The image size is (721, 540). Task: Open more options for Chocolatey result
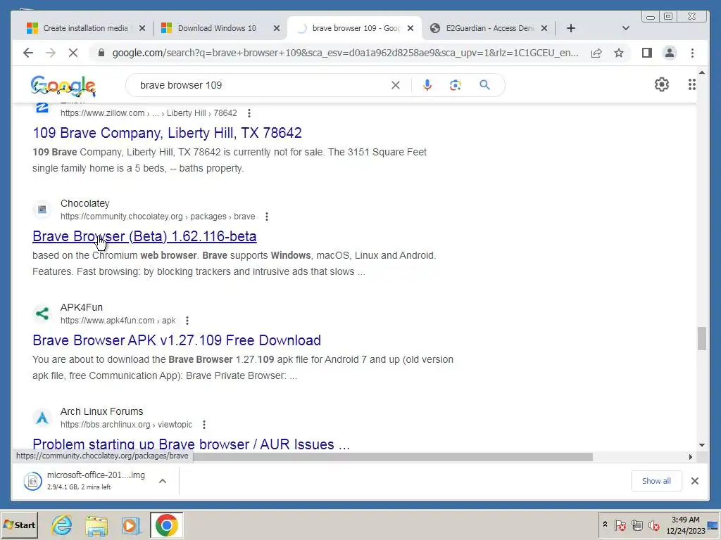[x=267, y=217]
